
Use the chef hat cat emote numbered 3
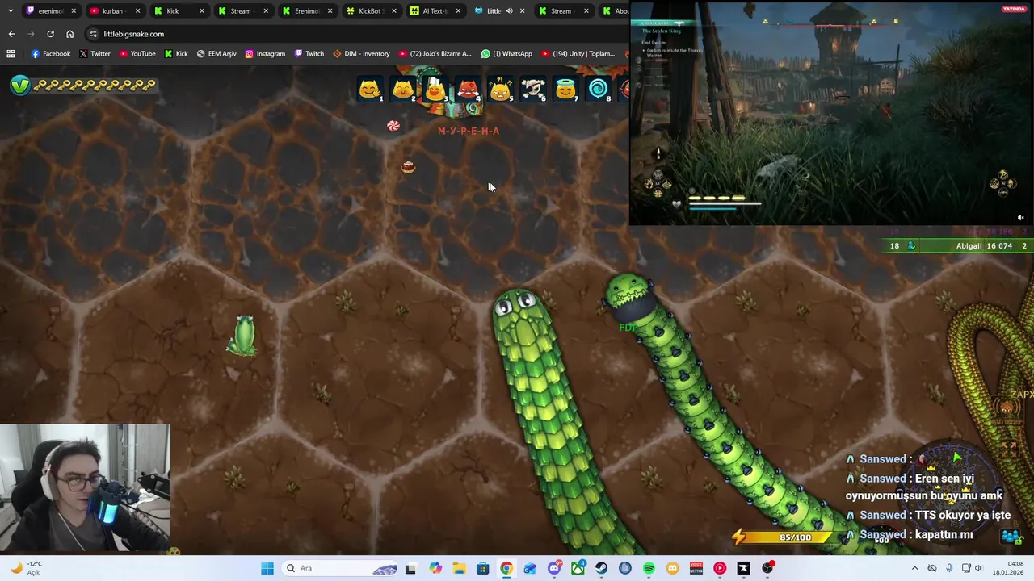point(435,89)
